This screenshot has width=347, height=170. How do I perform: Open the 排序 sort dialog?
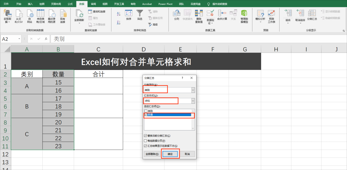(x=128, y=15)
